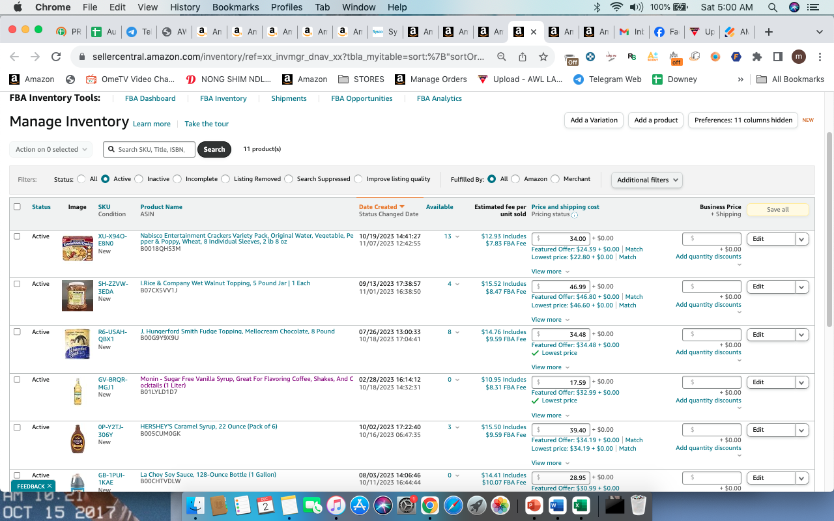
Task: Click the browser back arrow
Action: (14, 57)
